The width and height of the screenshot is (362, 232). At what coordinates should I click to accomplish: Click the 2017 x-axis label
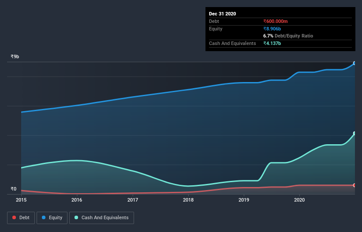point(133,200)
